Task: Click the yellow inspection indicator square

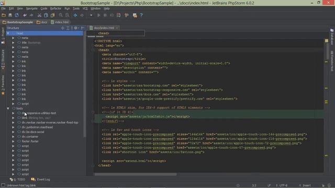Action: click(327, 41)
